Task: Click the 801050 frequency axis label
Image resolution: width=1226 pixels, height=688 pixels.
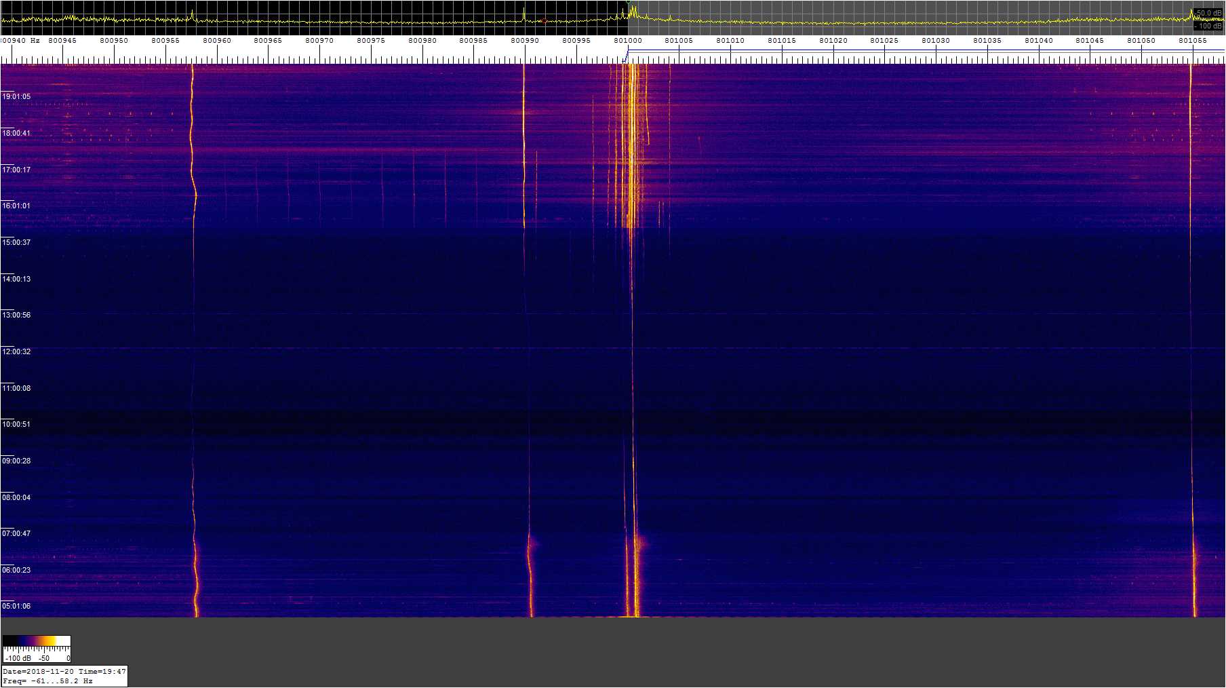Action: coord(1141,41)
